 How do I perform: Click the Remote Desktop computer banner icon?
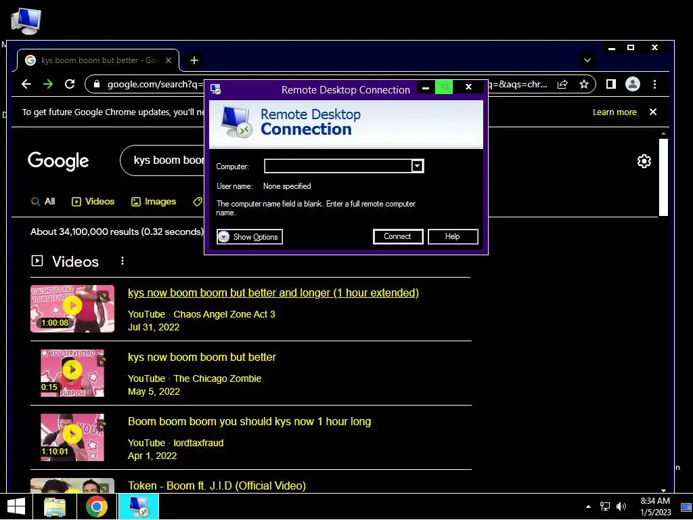[x=236, y=123]
